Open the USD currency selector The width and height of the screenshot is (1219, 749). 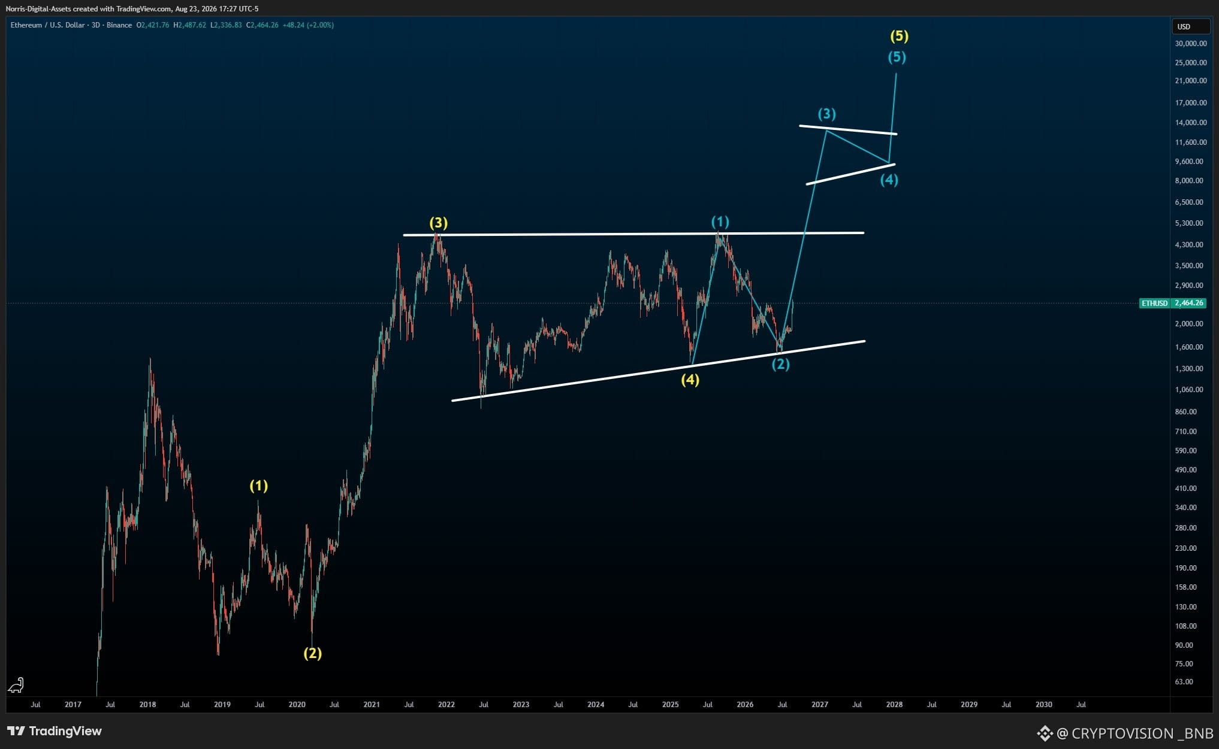pyautogui.click(x=1190, y=26)
